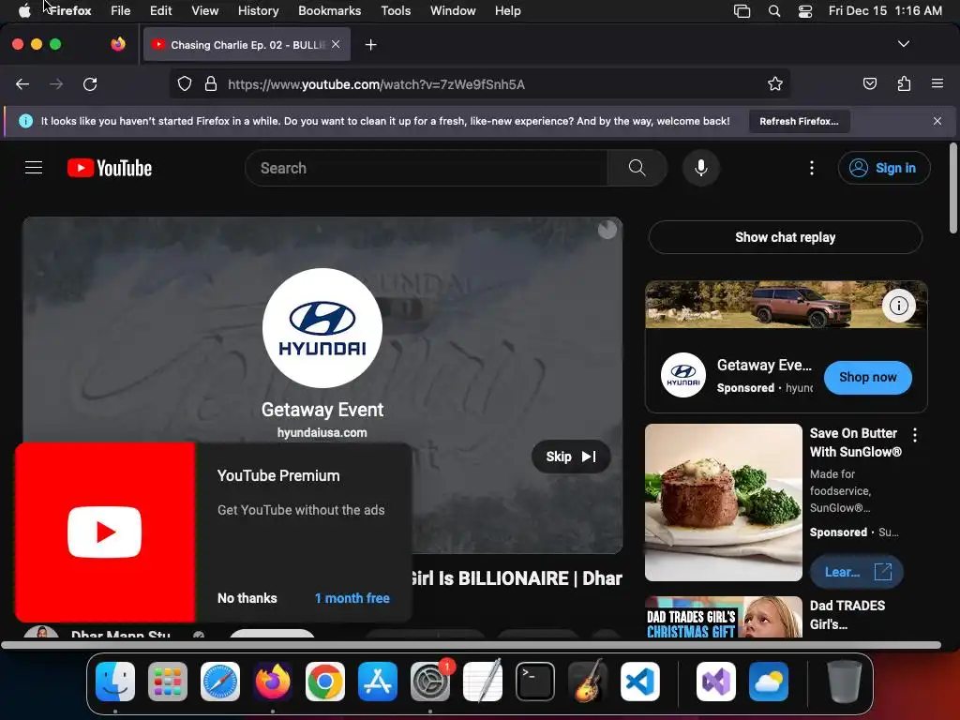Open Firefox tracking protection shield
The width and height of the screenshot is (960, 720).
tap(185, 83)
